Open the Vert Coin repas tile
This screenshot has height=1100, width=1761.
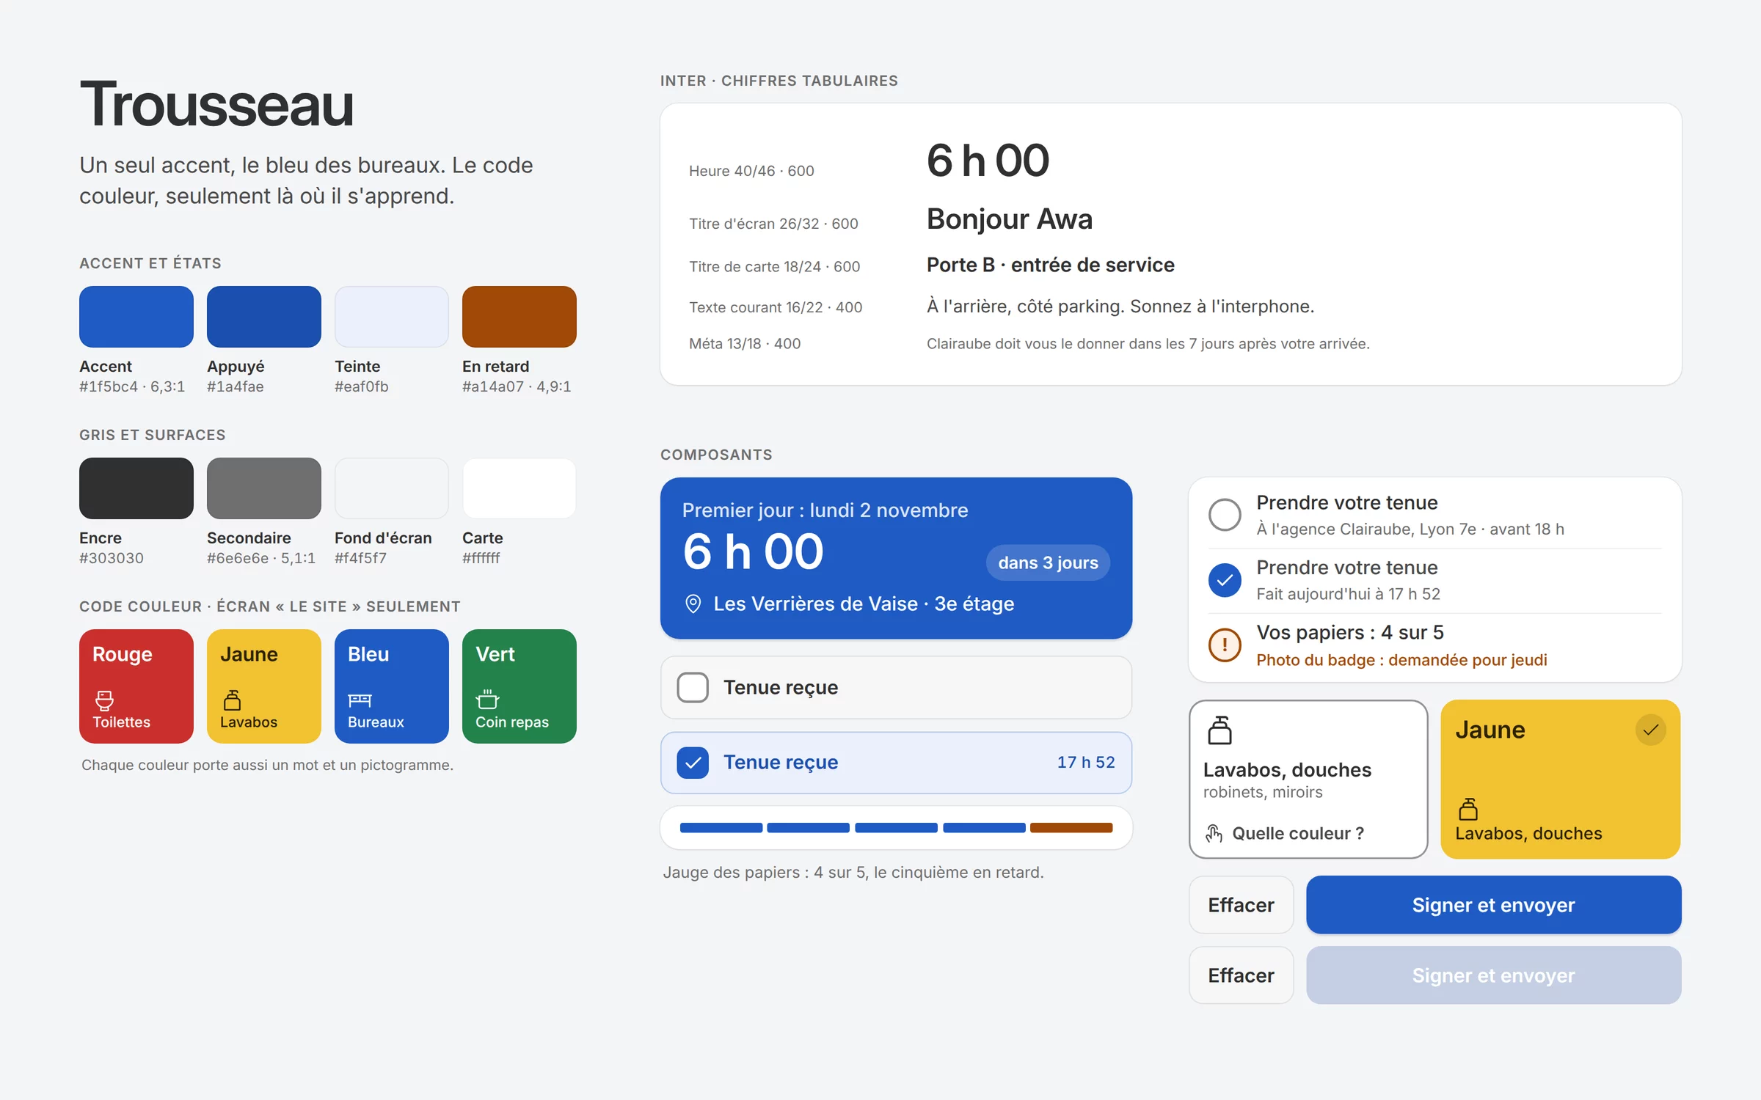point(519,686)
